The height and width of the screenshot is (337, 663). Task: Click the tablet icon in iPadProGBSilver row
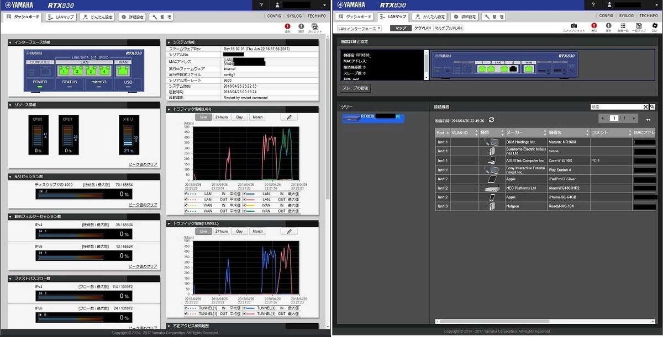pos(491,179)
